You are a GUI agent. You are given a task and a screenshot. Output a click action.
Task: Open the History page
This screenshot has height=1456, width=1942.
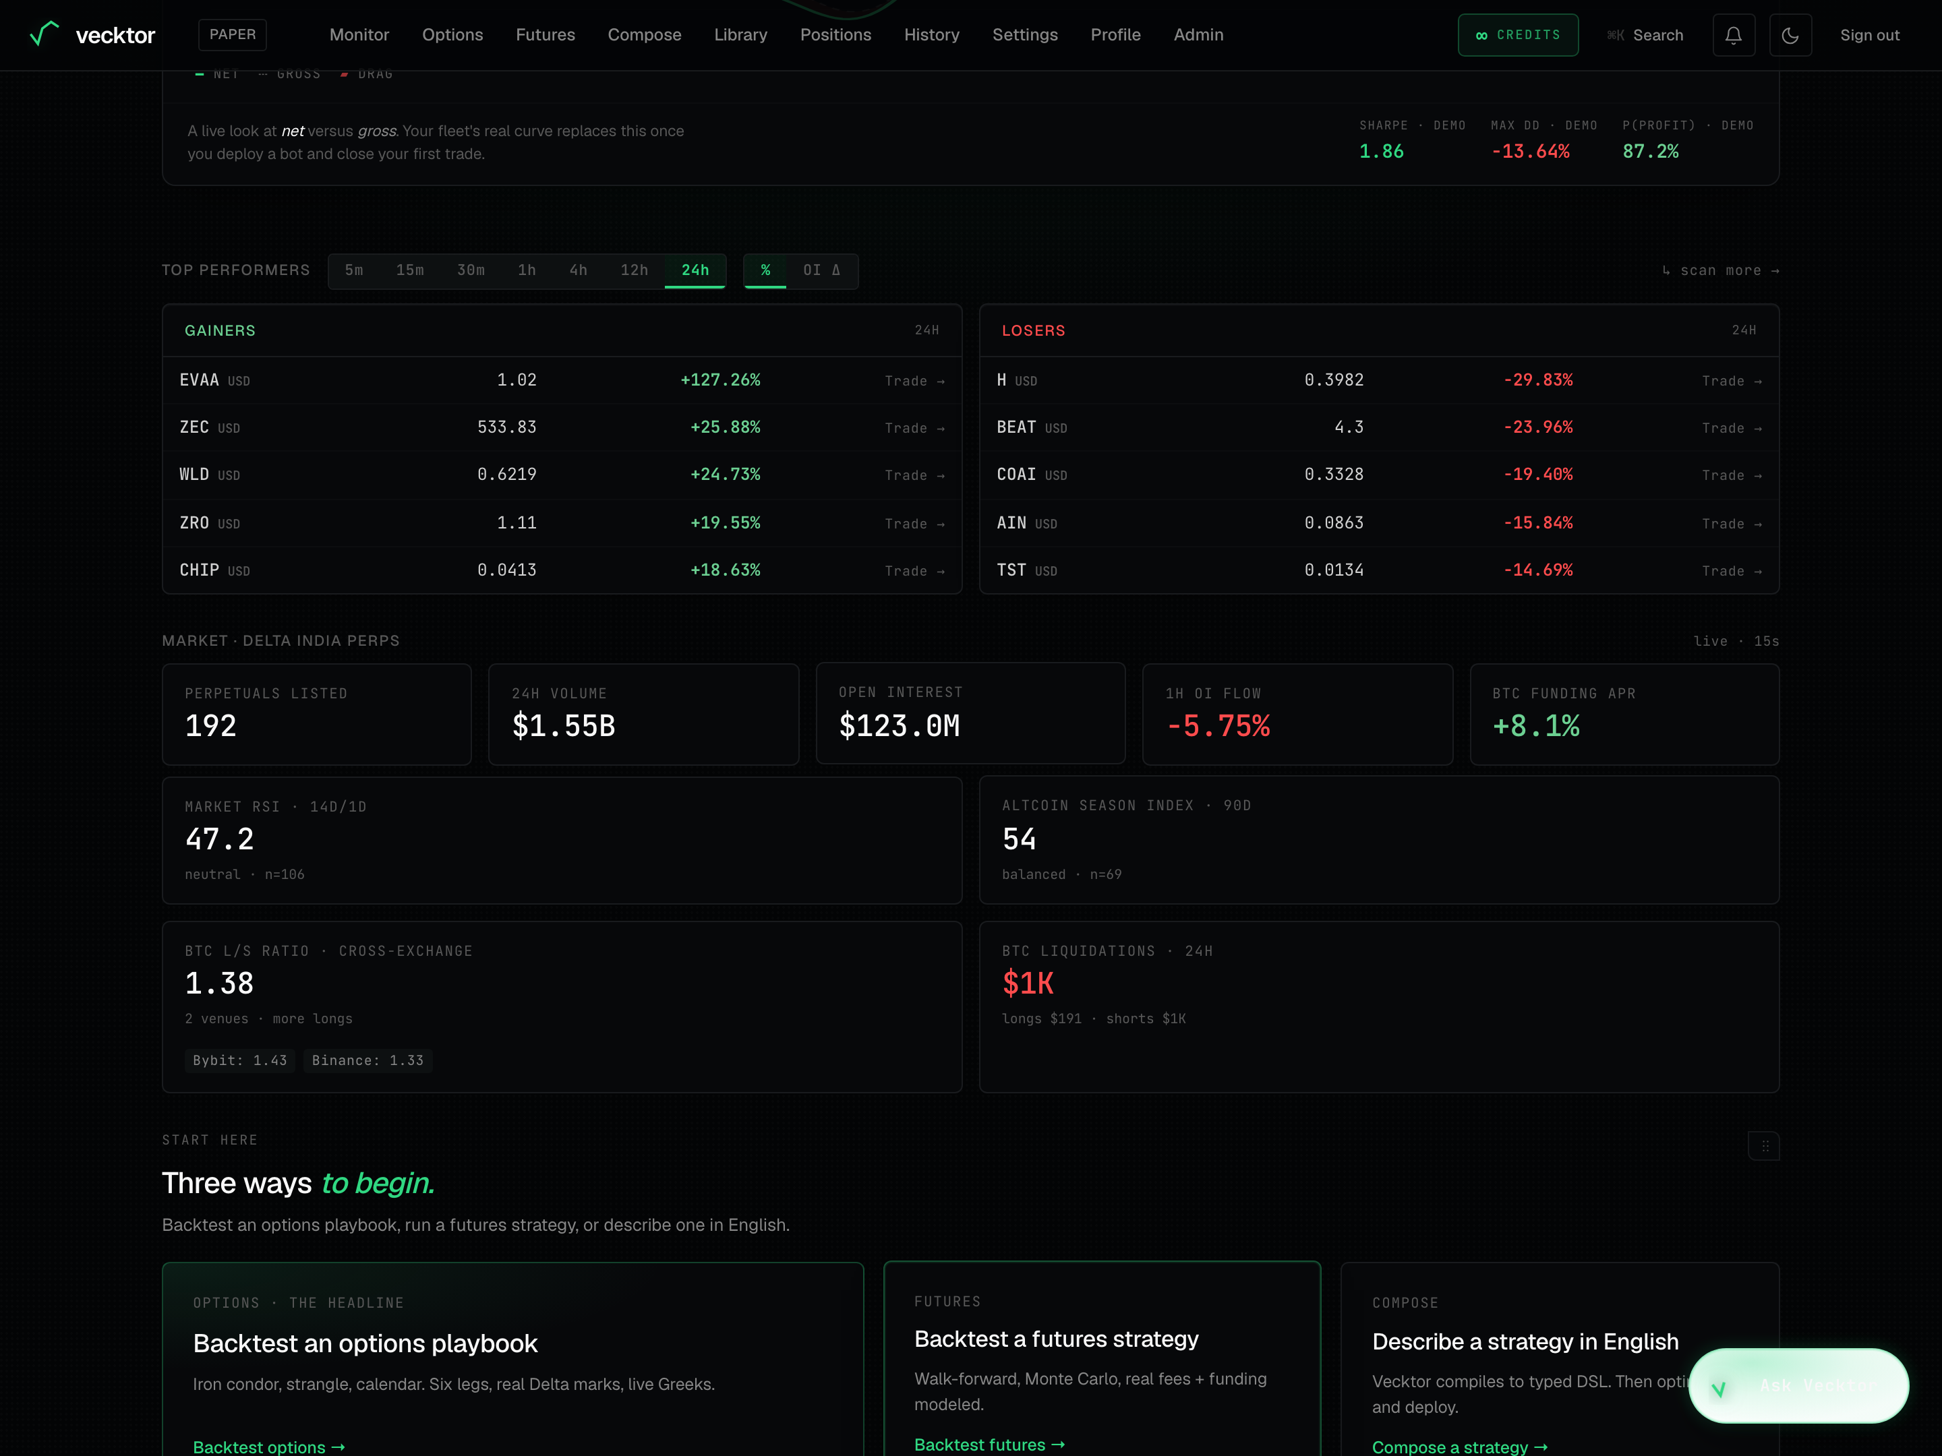[931, 35]
